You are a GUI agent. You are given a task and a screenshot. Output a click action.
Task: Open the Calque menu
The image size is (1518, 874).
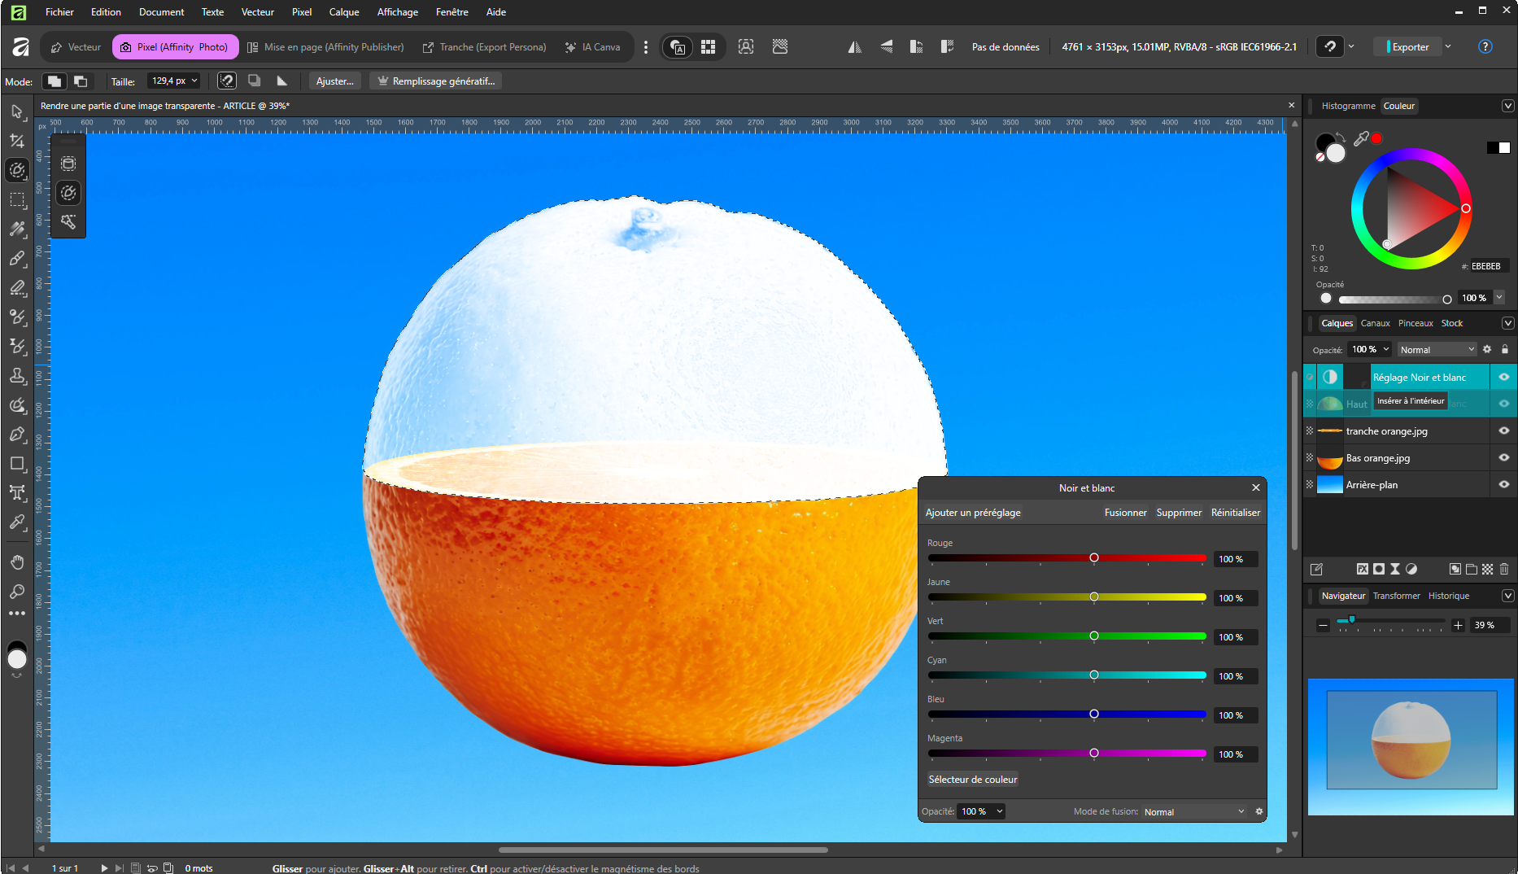pyautogui.click(x=343, y=12)
